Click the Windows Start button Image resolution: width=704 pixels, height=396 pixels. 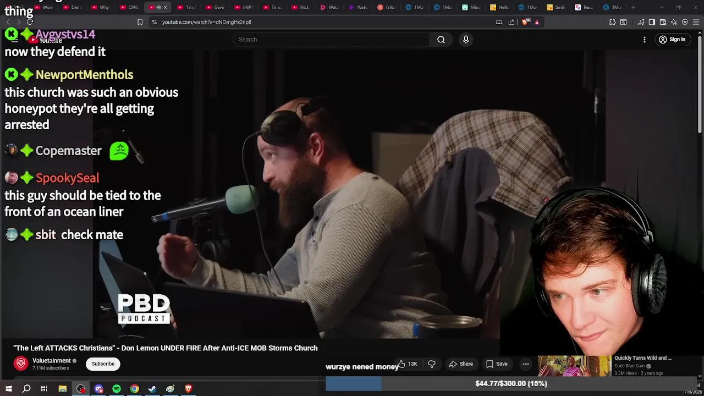pos(9,389)
